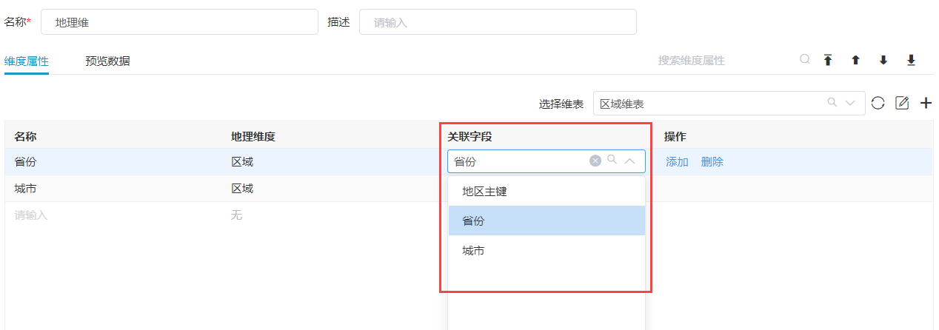Click the plus icon to add table
The width and height of the screenshot is (939, 330).
926,103
